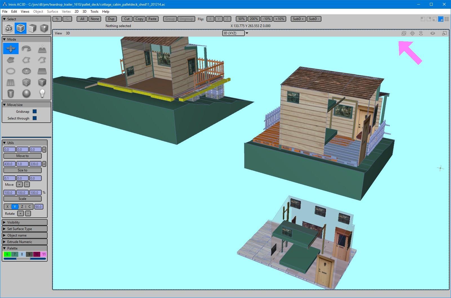Click the 90.0 rotate angle input field
The width and height of the screenshot is (451, 298).
pos(39,207)
